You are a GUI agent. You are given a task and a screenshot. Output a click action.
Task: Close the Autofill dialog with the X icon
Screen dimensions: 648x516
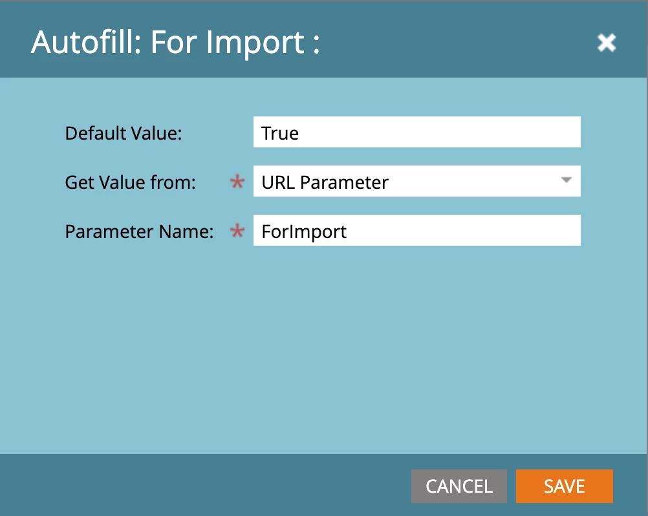point(606,43)
